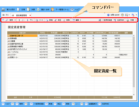
Task: Select the 厨房クーラー row
Action: 70,58
